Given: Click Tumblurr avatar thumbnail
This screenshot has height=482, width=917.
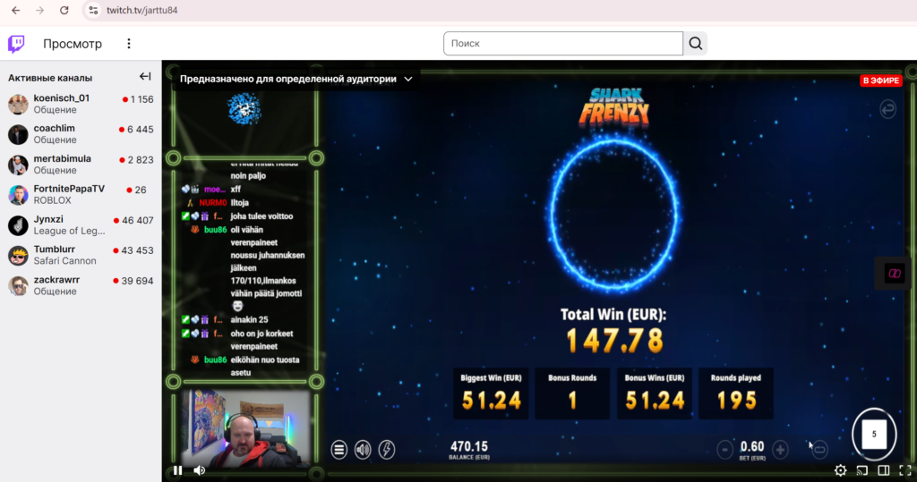Looking at the screenshot, I should point(18,256).
